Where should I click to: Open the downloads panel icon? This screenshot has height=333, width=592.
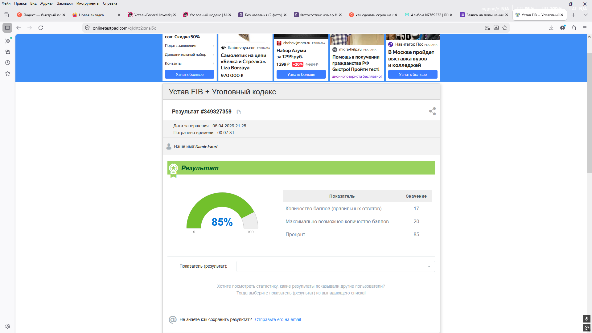click(551, 28)
